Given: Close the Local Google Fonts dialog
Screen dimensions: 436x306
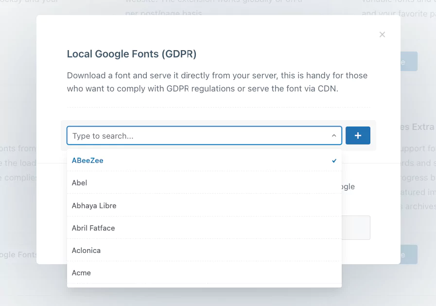Looking at the screenshot, I should coord(382,35).
